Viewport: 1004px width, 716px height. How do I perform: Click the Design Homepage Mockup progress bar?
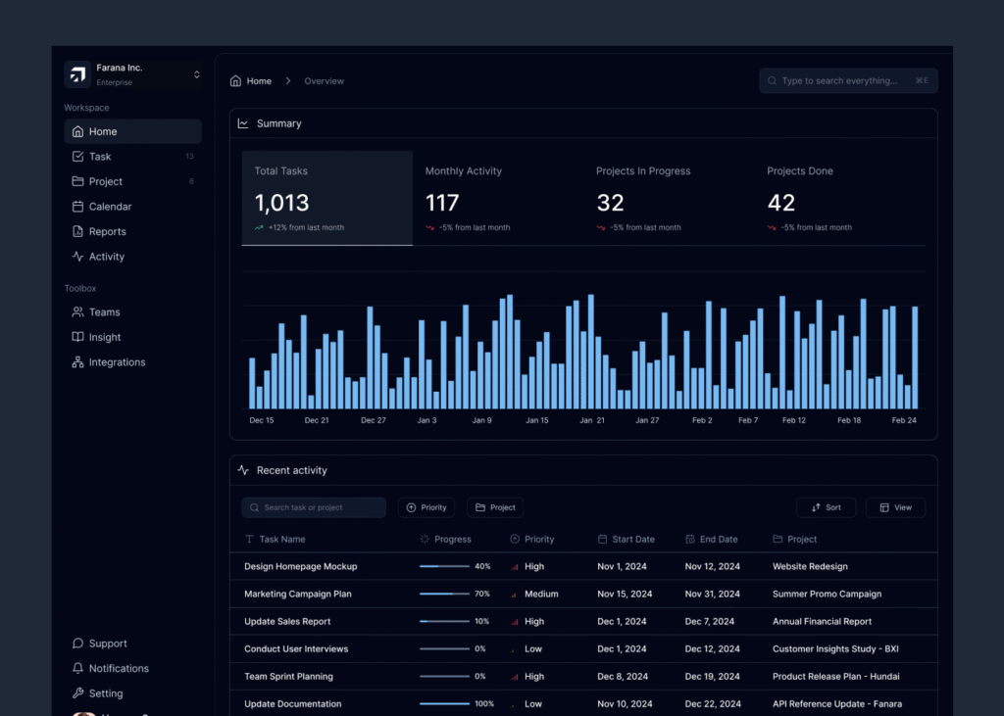443,567
